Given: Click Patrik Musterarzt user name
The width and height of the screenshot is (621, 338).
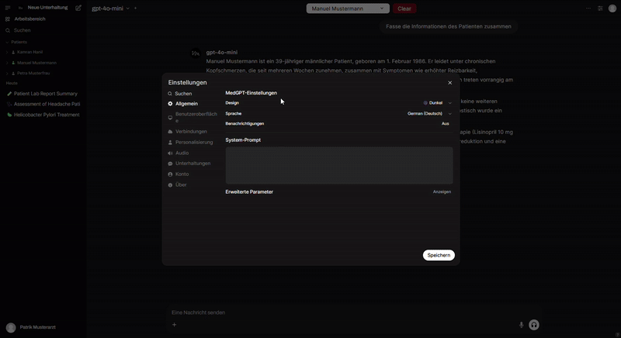Looking at the screenshot, I should (x=37, y=327).
